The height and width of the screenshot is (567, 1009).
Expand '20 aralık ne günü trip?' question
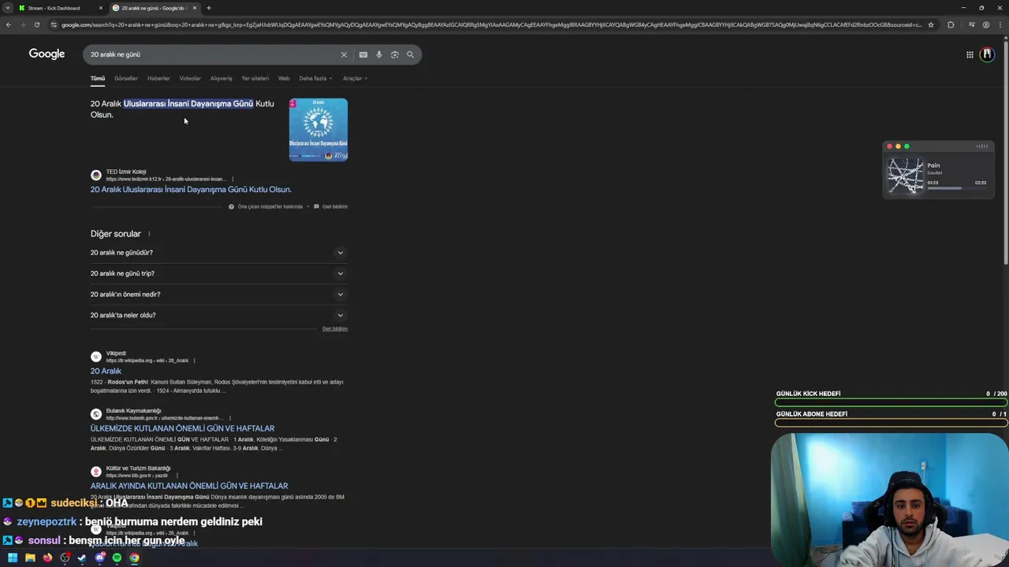(x=219, y=273)
